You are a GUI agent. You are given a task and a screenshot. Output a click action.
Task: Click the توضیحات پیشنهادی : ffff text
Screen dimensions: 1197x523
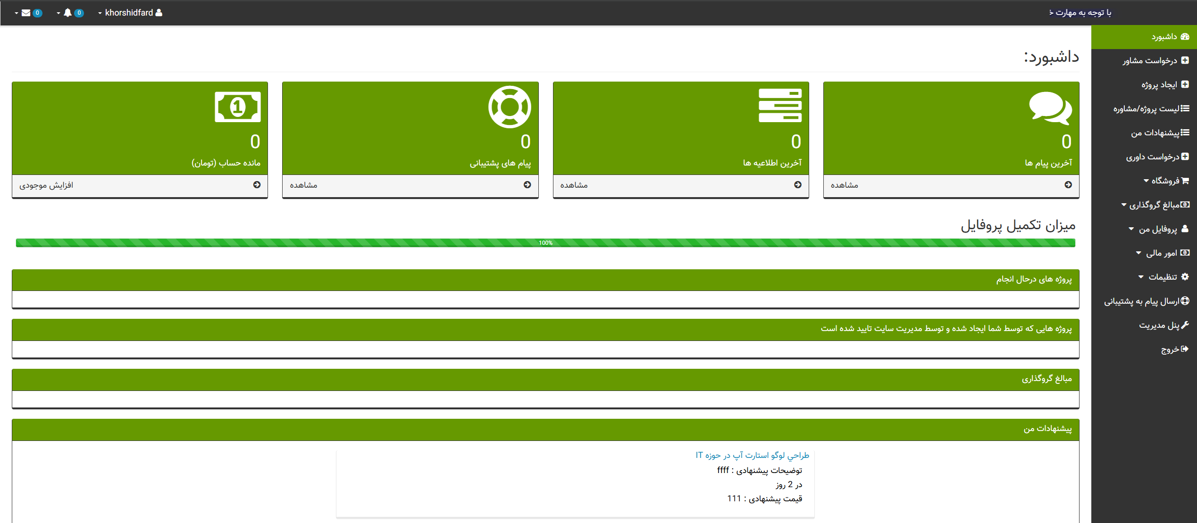[x=760, y=470]
